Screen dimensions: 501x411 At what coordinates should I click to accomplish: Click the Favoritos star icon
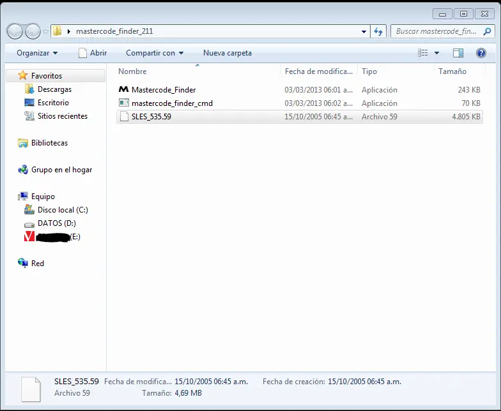point(23,75)
